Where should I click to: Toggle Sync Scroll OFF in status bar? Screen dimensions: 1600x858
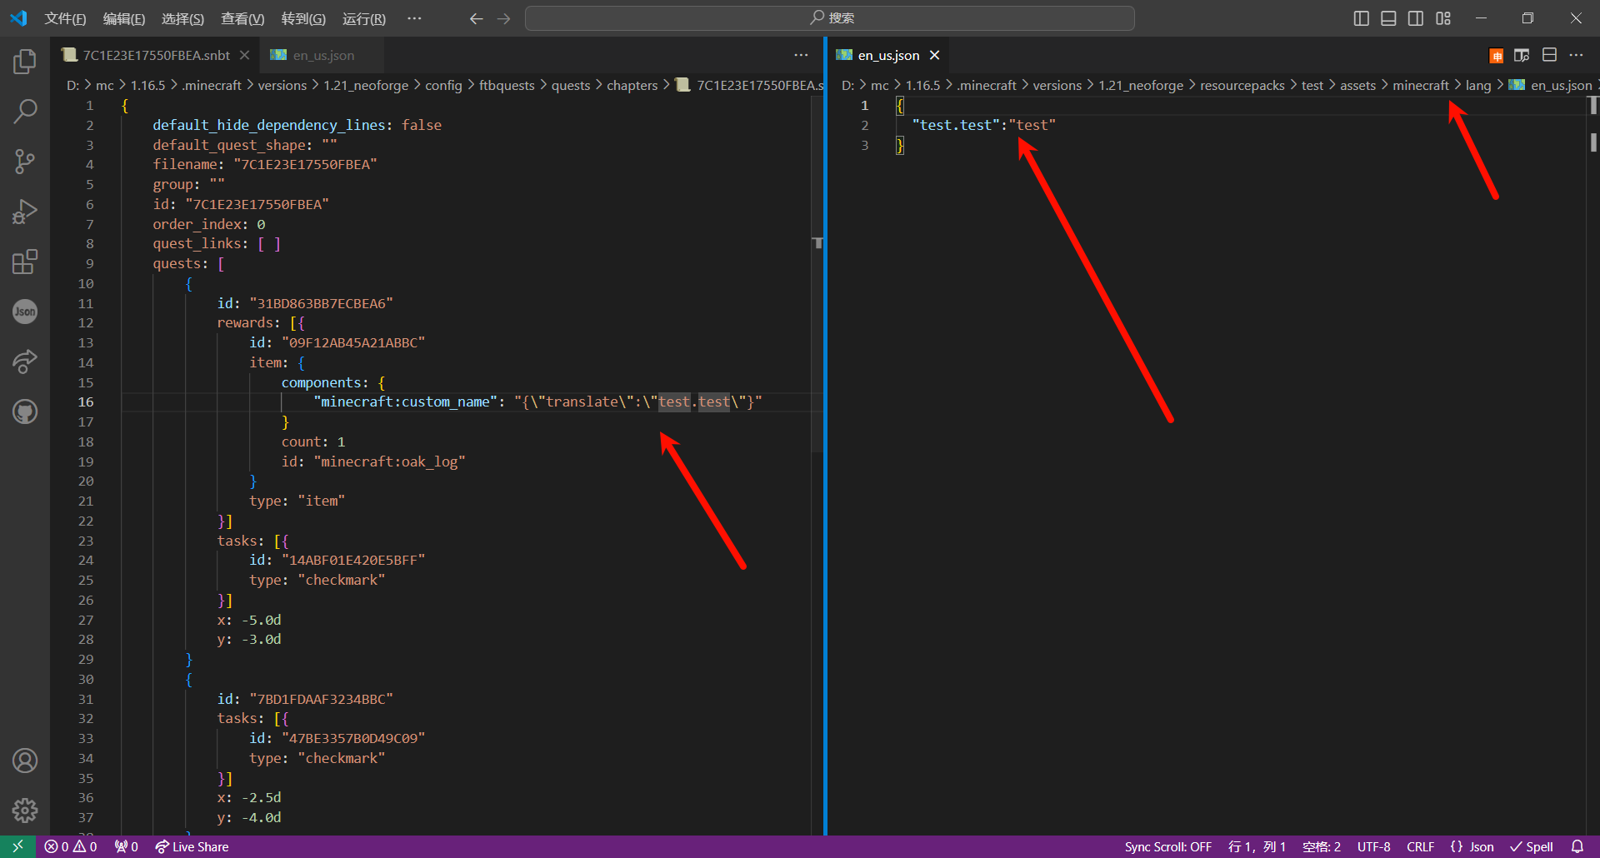[x=1167, y=846]
